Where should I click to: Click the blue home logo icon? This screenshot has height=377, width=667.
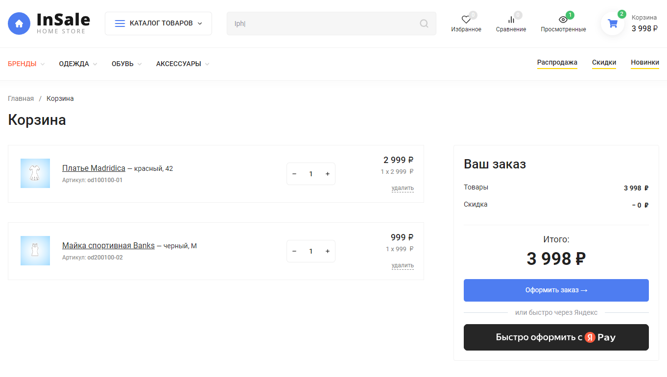pos(19,24)
